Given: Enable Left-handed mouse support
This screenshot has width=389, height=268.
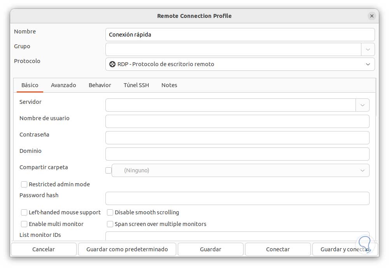Looking at the screenshot, I should click(24, 212).
